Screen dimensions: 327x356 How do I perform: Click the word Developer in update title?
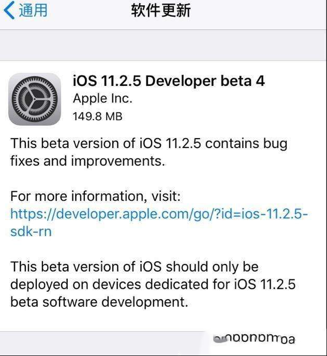[181, 81]
